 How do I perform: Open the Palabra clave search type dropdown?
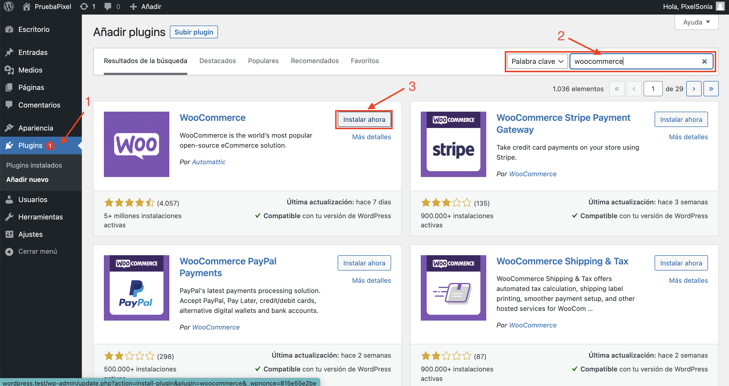click(x=537, y=61)
